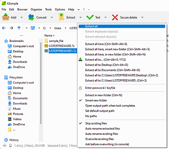Screen dimensions: 169x149
Task: Click the C: path segment
Action: [45, 28]
